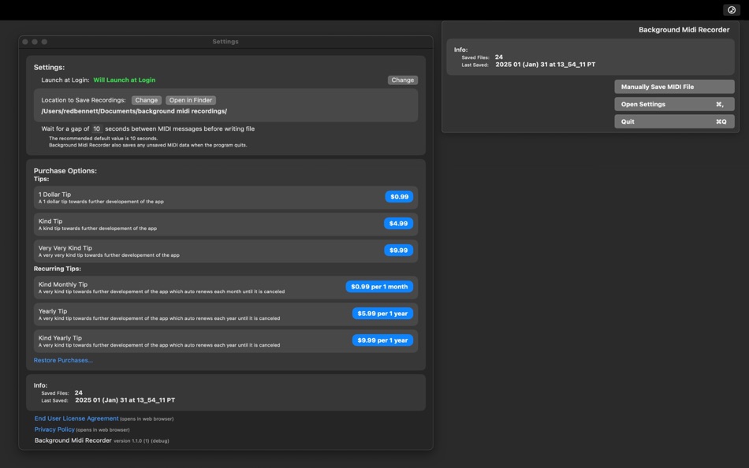Click Last Saved date in popup info

545,65
